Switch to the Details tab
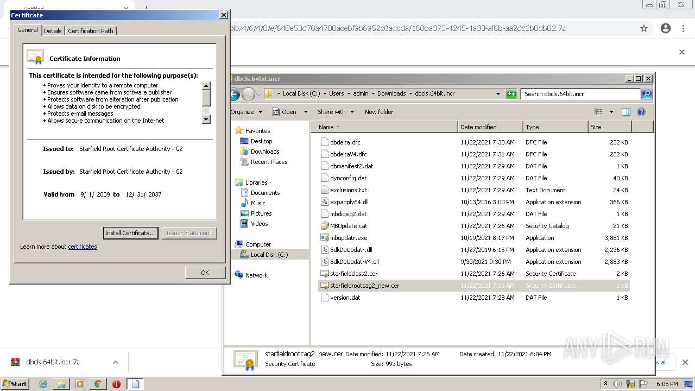 click(53, 31)
